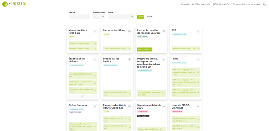Click video camera icon on L'art et la manière card
This screenshot has height=131, width=269.
pos(164,31)
